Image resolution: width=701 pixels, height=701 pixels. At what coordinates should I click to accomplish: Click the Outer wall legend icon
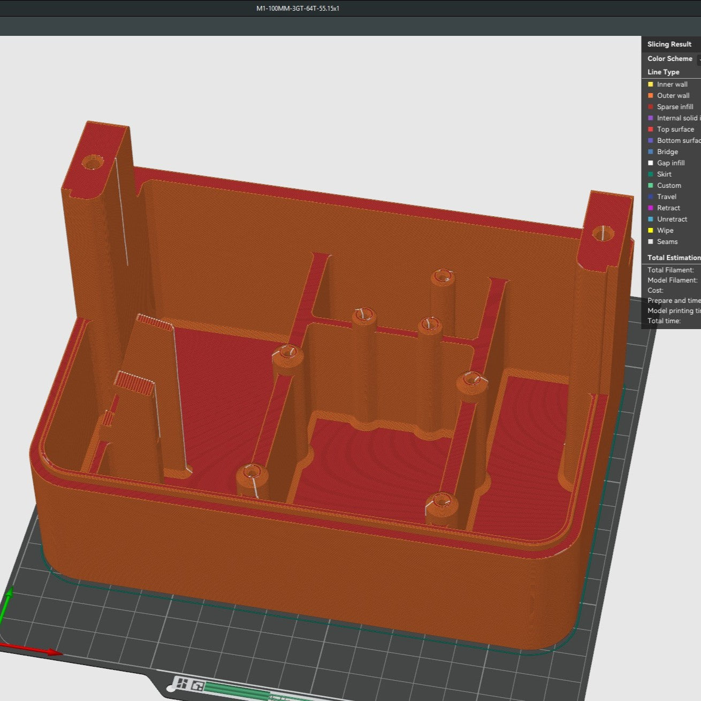pyautogui.click(x=650, y=95)
